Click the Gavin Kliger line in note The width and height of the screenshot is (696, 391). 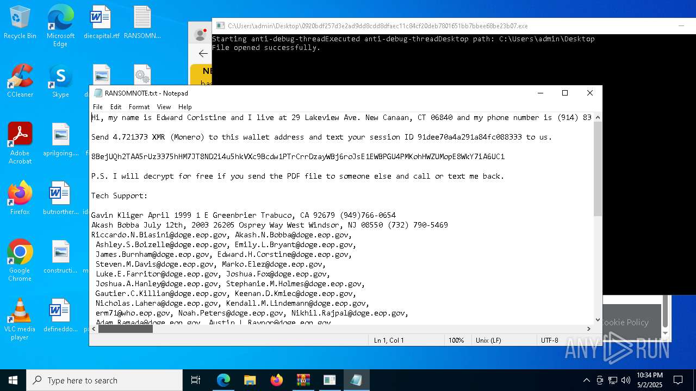pyautogui.click(x=243, y=215)
